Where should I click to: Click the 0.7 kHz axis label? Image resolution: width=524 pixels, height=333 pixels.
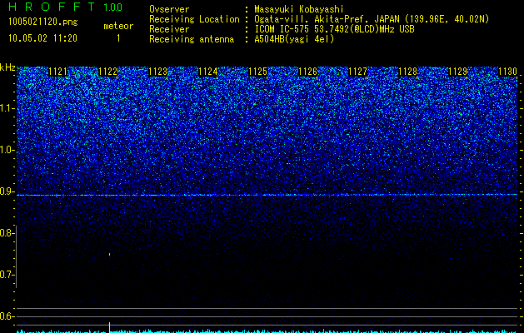6,275
